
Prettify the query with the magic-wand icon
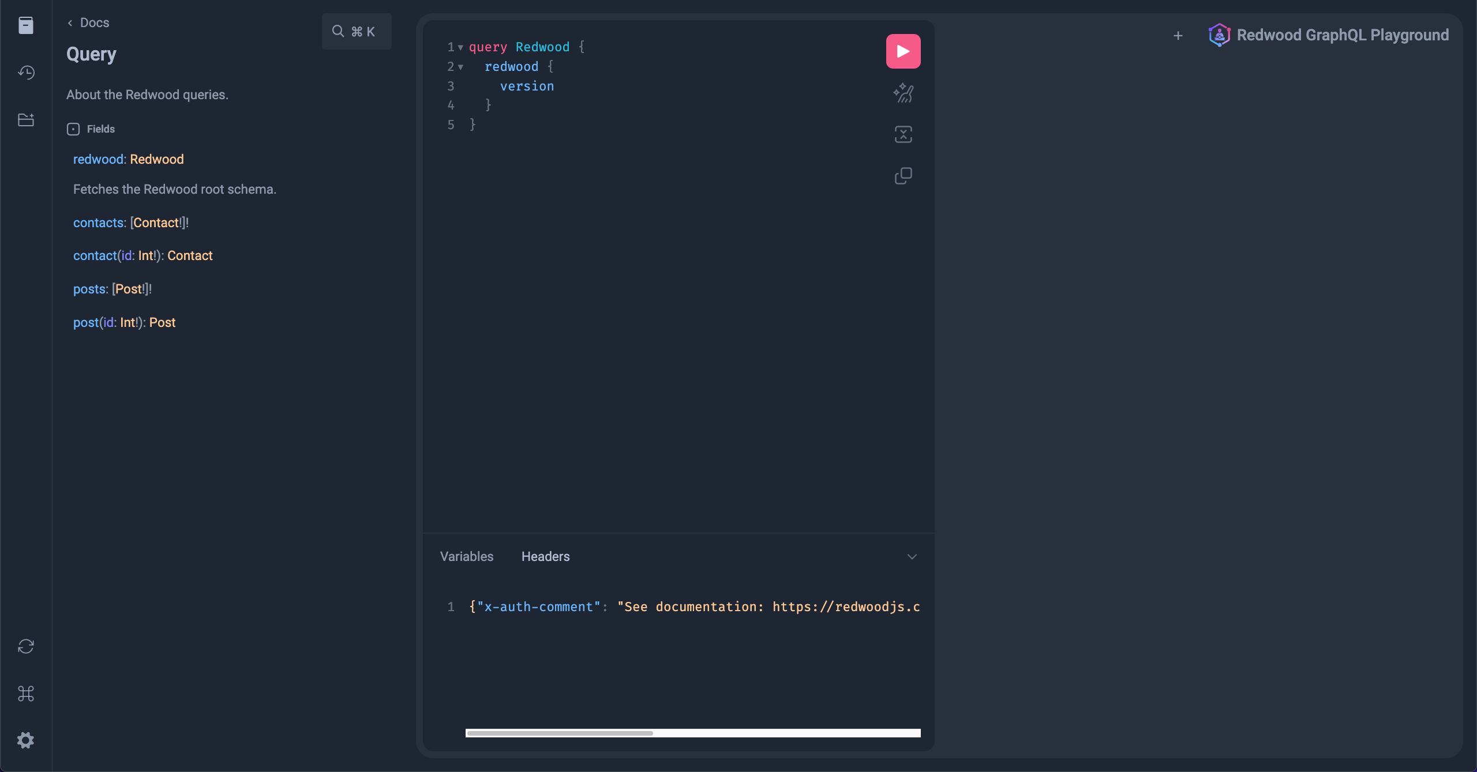coord(903,93)
